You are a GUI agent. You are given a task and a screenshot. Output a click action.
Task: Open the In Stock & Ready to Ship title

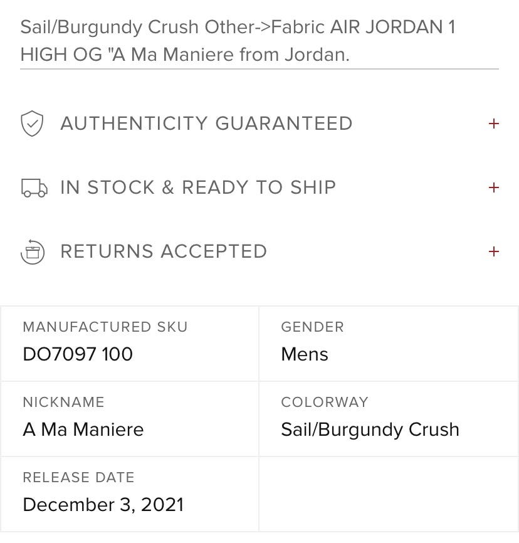pyautogui.click(x=198, y=187)
